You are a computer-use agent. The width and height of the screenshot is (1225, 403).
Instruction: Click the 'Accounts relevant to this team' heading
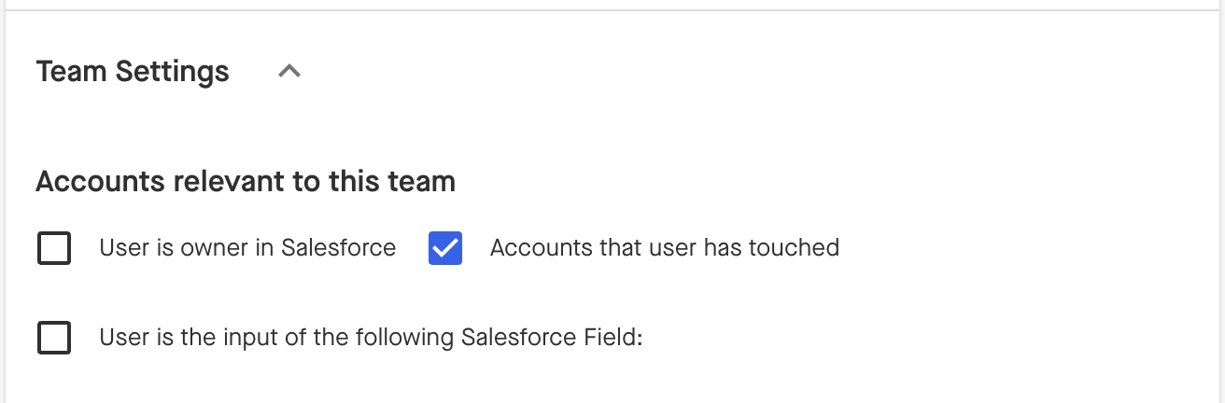(246, 181)
